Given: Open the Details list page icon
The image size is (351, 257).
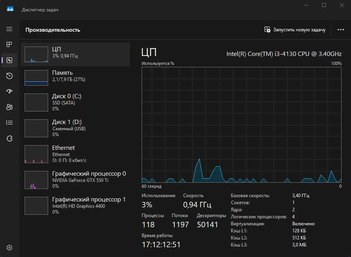Looking at the screenshot, I should click(9, 123).
